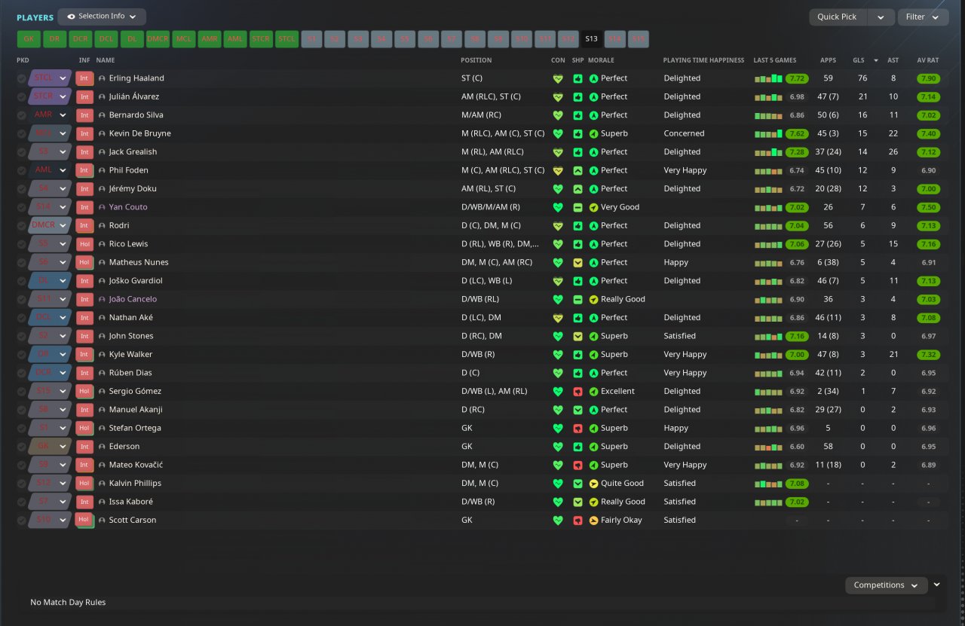The width and height of the screenshot is (965, 626).
Task: Toggle the selection tick for Manuel Akanji
Action: coord(22,410)
